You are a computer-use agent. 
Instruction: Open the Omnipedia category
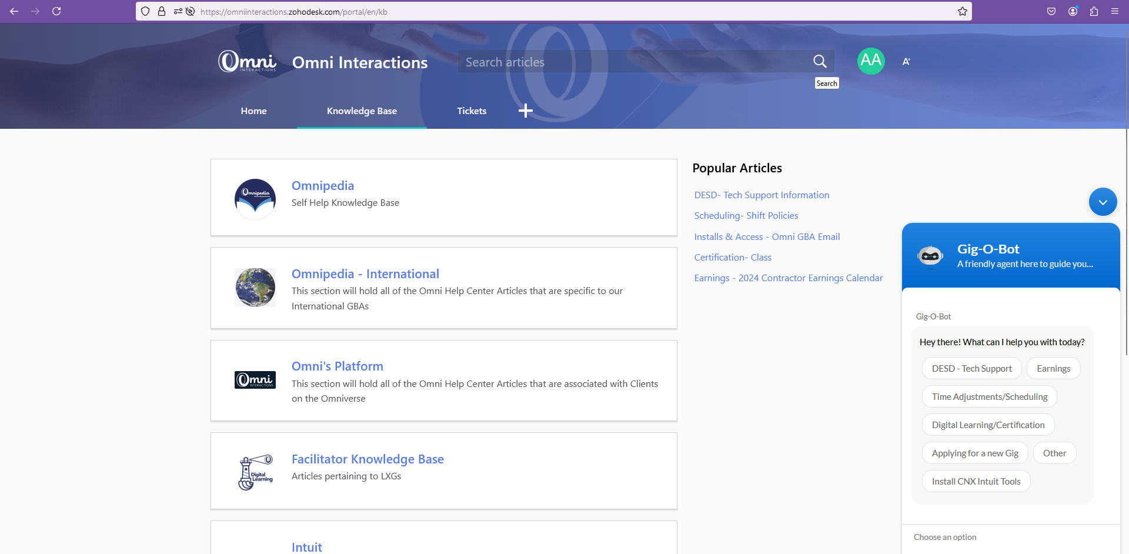coord(323,186)
